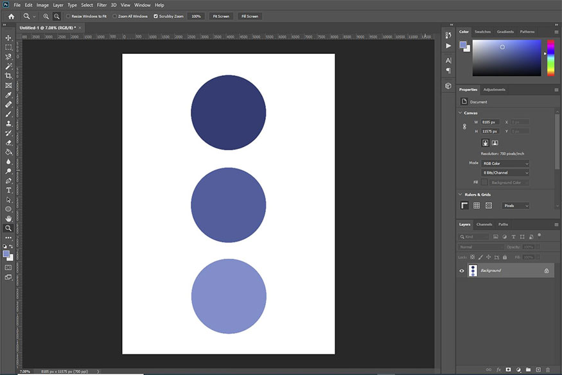
Task: Select the Paint Bucket tool
Action: point(8,152)
